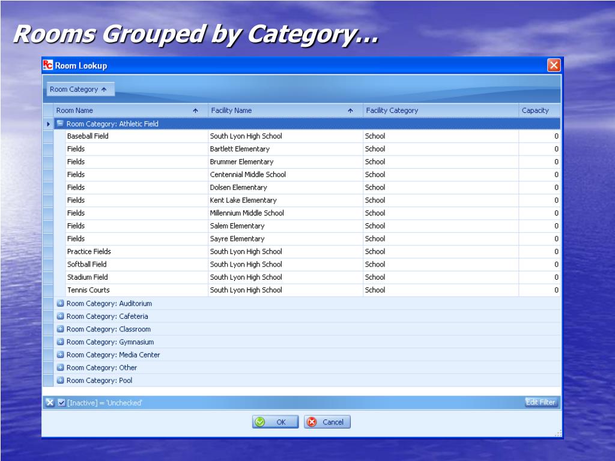Click the Facility Category column header
Image resolution: width=615 pixels, height=461 pixels.
440,110
